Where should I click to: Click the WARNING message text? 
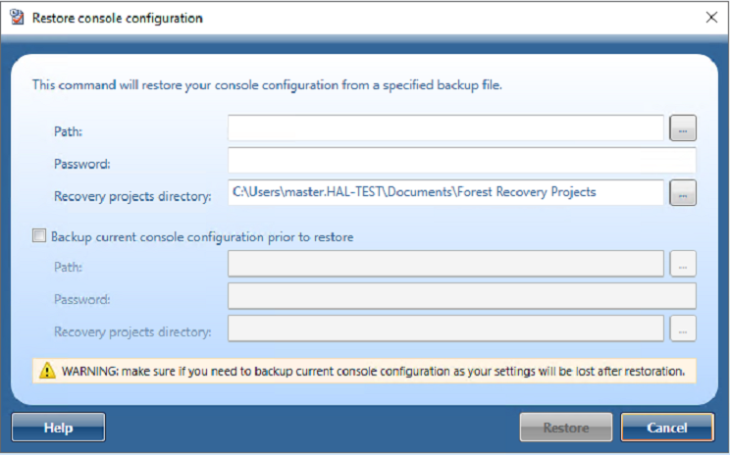click(374, 371)
